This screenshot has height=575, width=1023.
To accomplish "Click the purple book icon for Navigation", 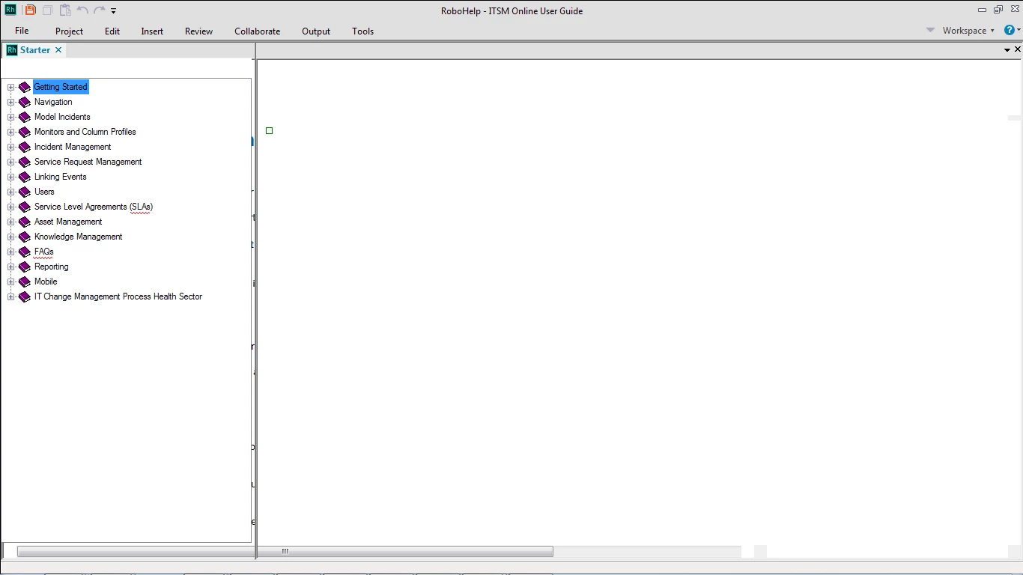I will pyautogui.click(x=25, y=102).
